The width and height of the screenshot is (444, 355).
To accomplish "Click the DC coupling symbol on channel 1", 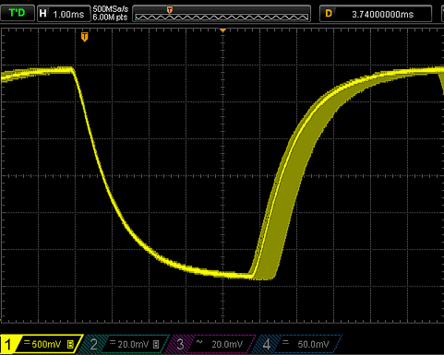I will 27,342.
